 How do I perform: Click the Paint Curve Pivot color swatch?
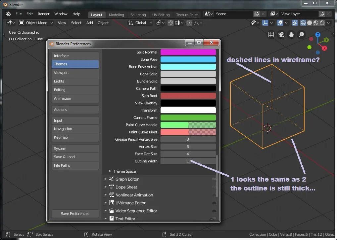tap(188, 132)
